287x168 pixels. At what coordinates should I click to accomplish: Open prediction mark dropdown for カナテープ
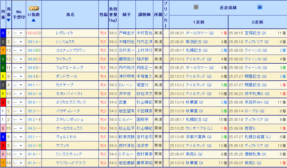pos(19,85)
